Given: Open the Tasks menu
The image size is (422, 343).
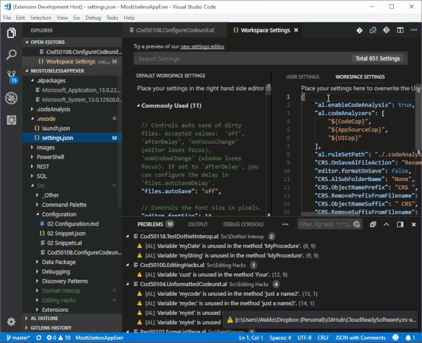Looking at the screenshot, I should tap(112, 18).
